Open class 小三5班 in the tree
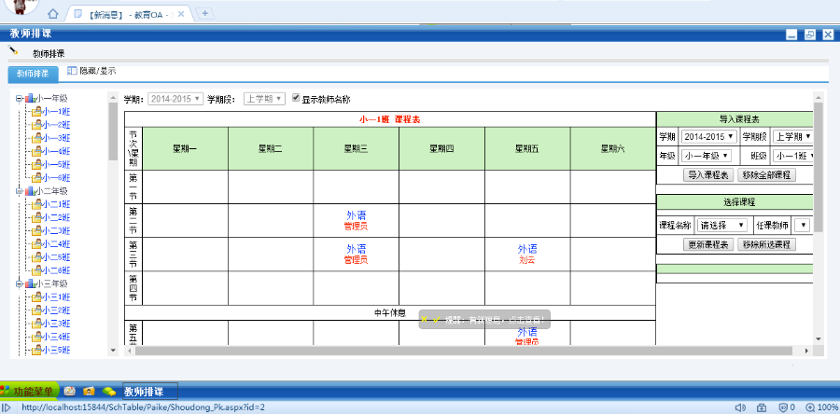The image size is (840, 414). 56,351
